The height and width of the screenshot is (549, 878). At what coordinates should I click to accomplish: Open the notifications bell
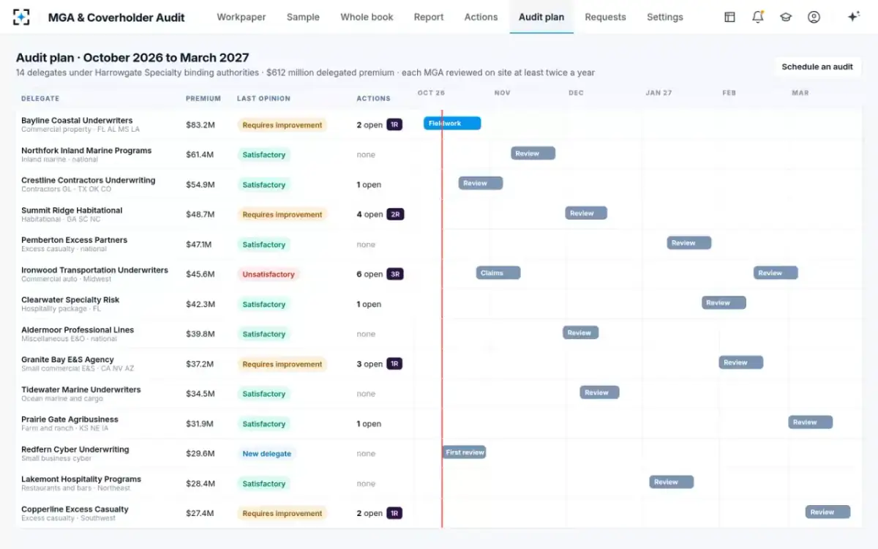click(758, 17)
